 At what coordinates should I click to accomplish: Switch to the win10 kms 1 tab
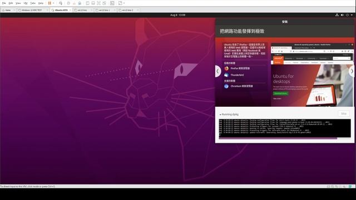click(105, 10)
